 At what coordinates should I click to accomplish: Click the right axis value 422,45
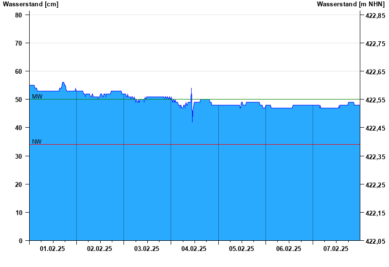pyautogui.click(x=375, y=128)
